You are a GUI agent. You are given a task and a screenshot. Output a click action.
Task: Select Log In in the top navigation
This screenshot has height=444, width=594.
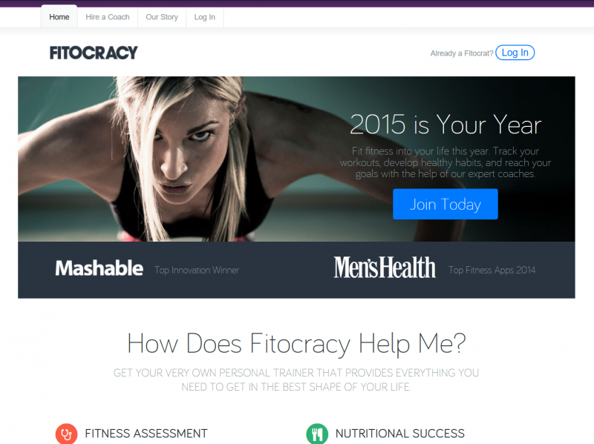(x=205, y=17)
